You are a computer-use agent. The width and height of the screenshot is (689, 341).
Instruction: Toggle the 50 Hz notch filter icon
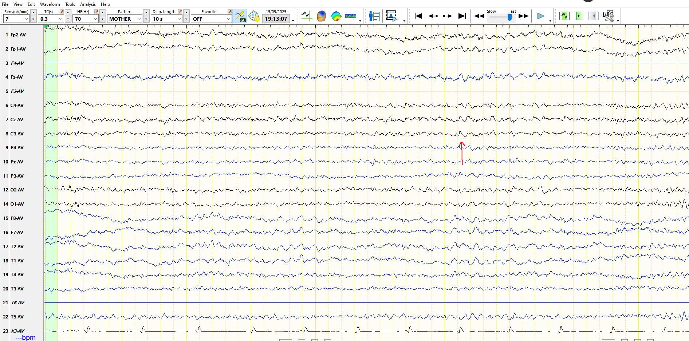240,16
